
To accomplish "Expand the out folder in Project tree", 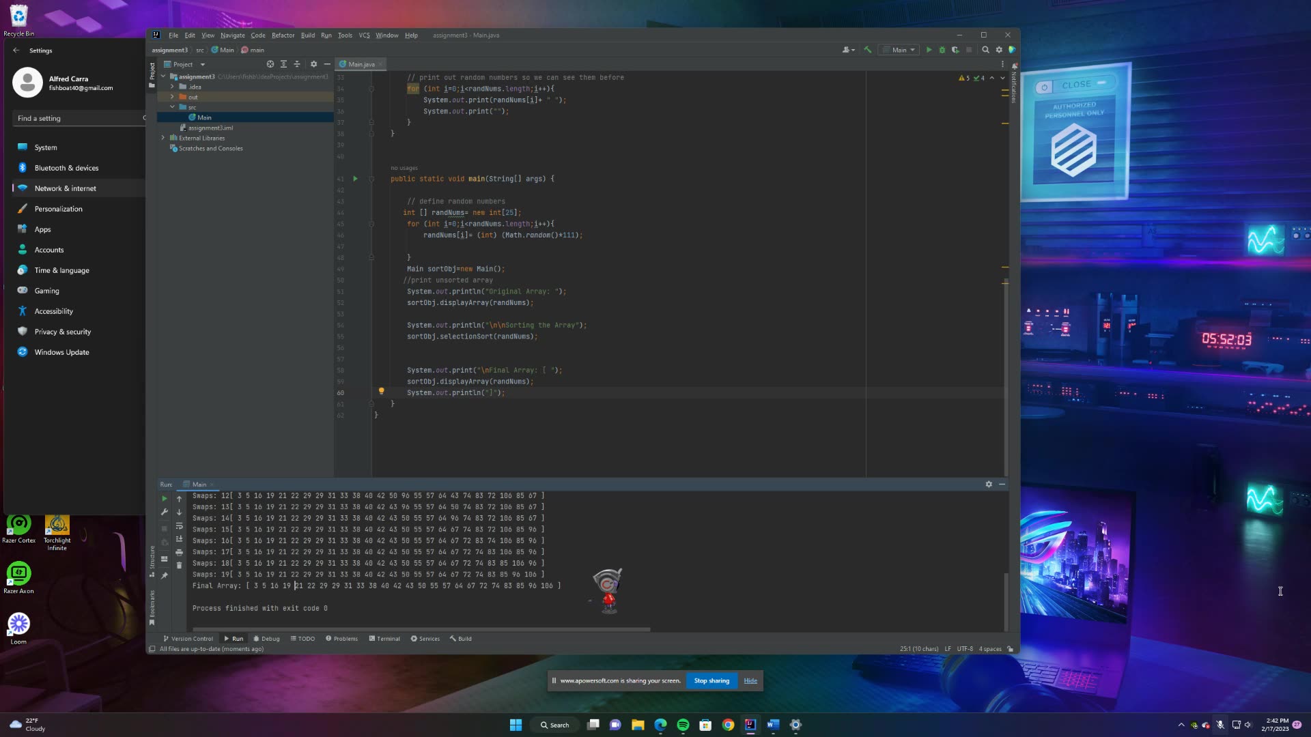I will 172,97.
